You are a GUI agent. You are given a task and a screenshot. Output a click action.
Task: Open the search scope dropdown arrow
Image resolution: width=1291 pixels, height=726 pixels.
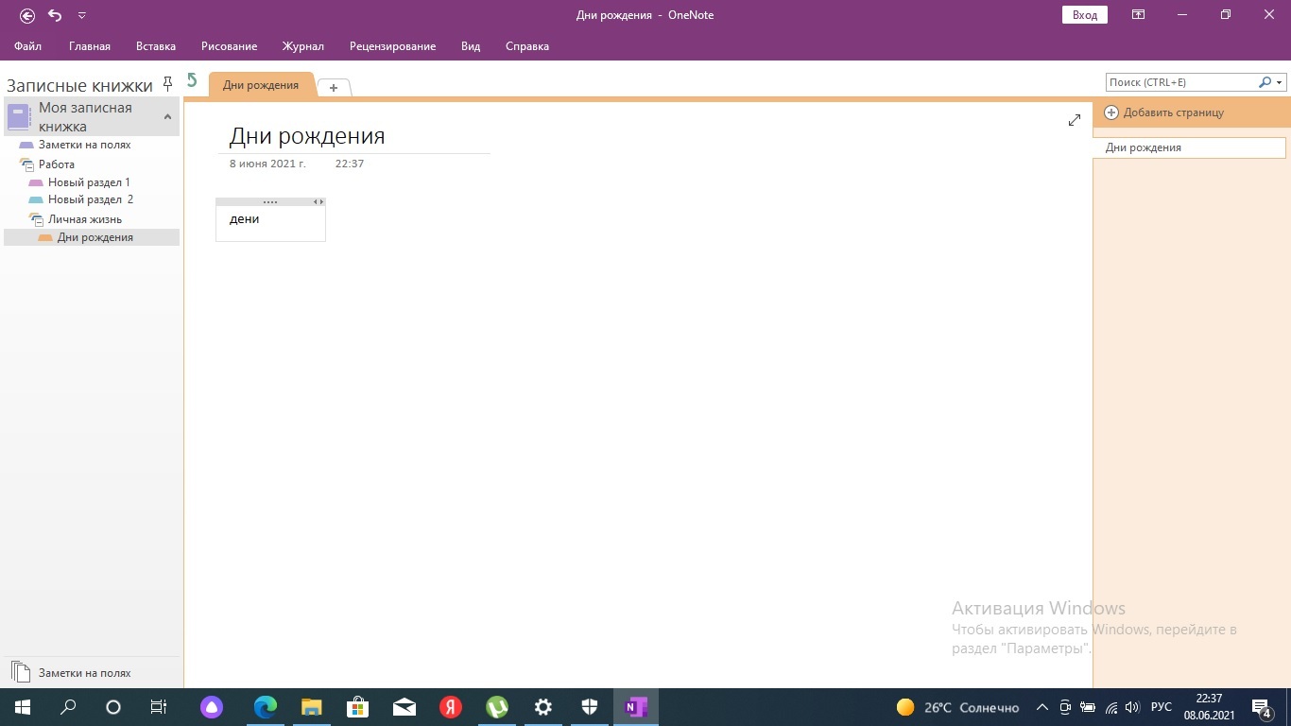click(x=1280, y=83)
